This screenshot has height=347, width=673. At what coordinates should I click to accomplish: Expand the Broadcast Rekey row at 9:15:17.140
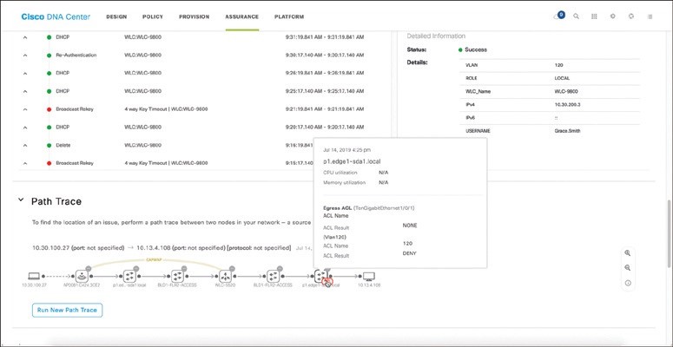coord(25,163)
